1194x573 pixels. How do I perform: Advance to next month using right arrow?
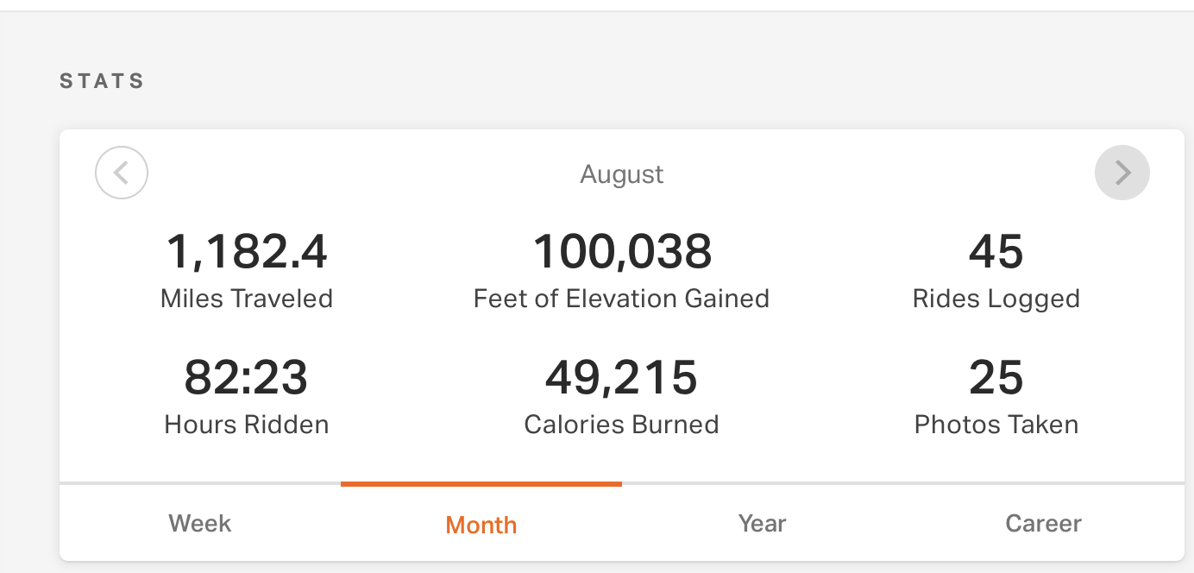pos(1122,173)
